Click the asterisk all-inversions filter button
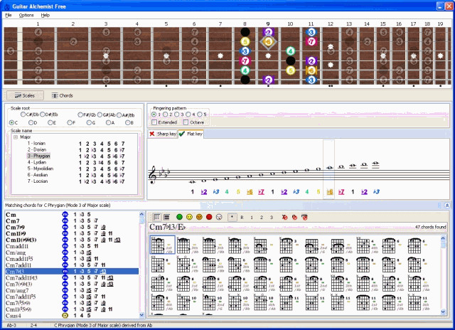The width and height of the screenshot is (455, 330). (x=232, y=216)
